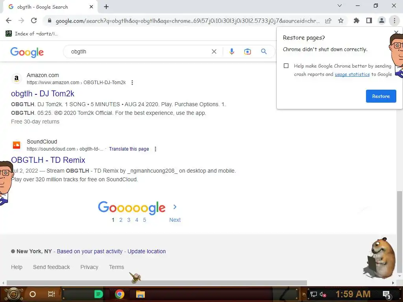Open the green notes app on taskbar
403x302 pixels.
tap(98, 294)
